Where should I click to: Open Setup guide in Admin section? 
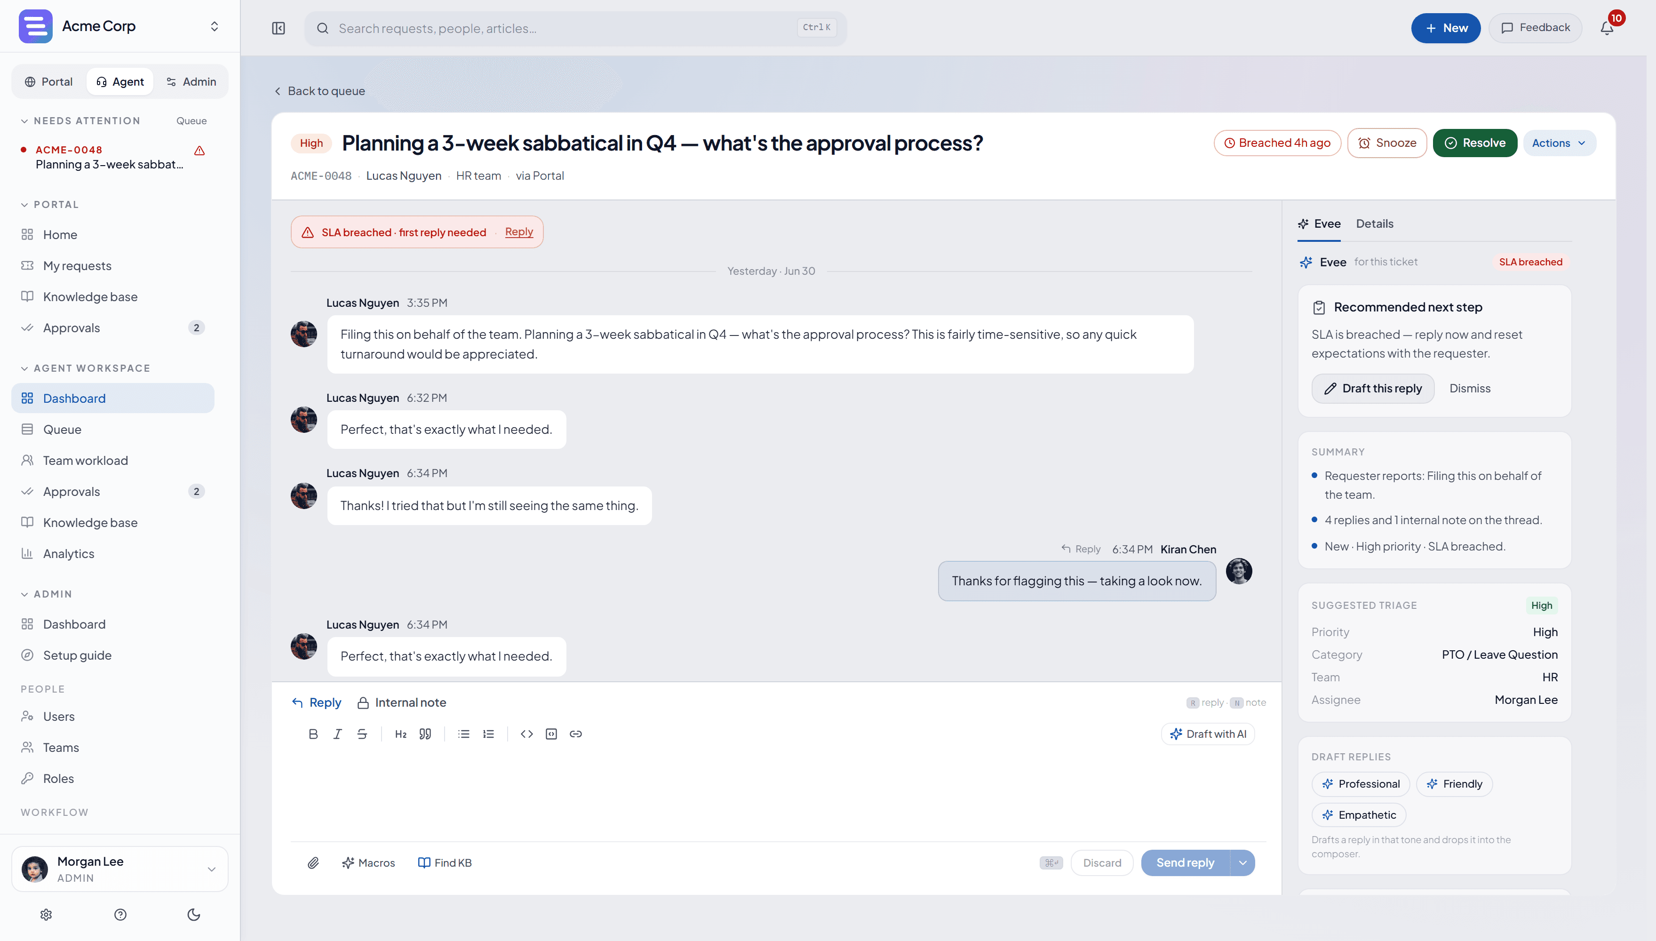pyautogui.click(x=112, y=655)
